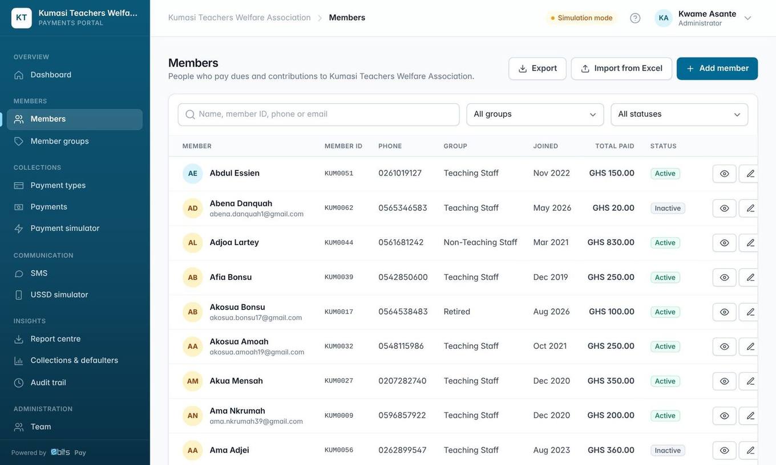Click the KT portal logo badge
Viewport: 776px width, 465px height.
(22, 18)
